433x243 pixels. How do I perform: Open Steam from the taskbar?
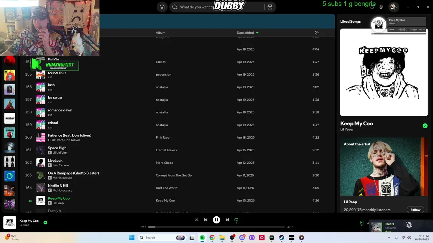point(281,238)
